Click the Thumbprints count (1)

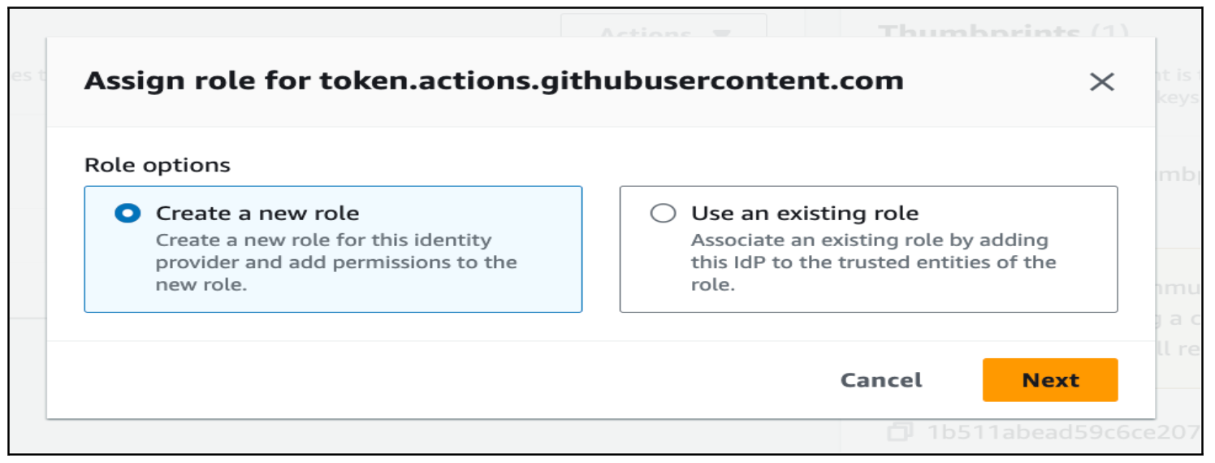click(x=1109, y=29)
